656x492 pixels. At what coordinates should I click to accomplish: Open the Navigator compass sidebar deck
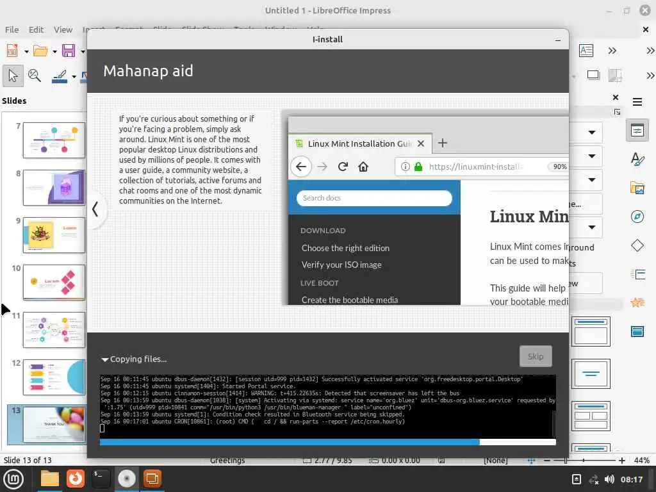[x=637, y=217]
